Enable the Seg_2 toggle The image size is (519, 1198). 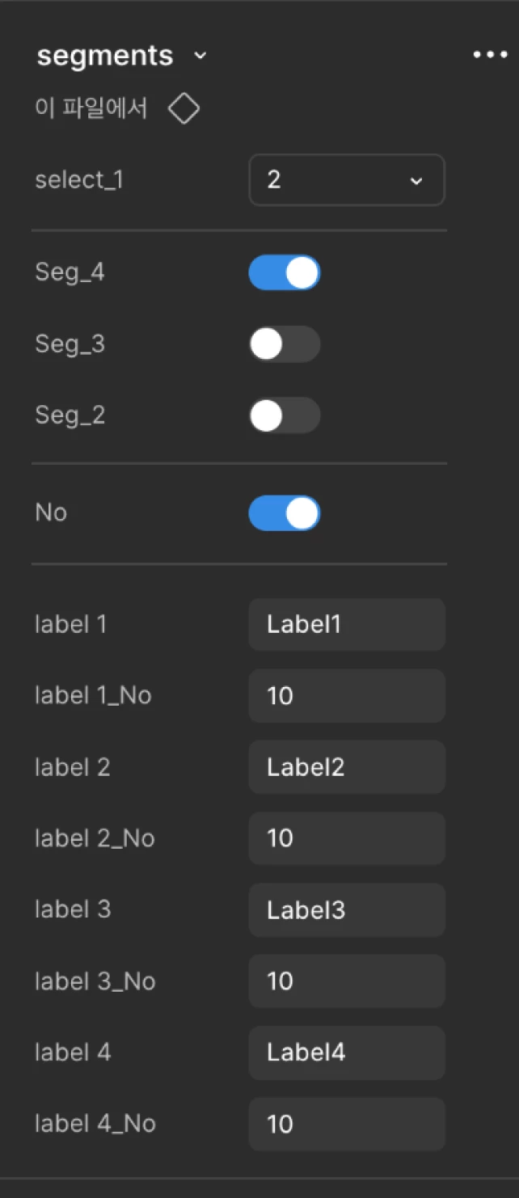(285, 416)
